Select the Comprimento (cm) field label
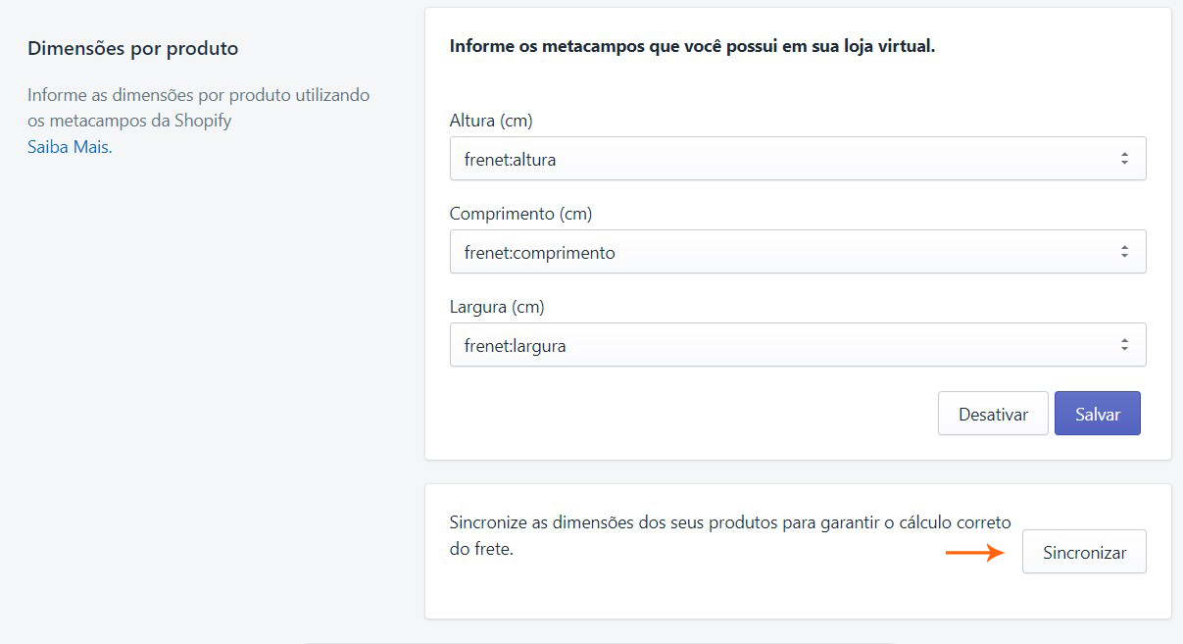 point(520,214)
